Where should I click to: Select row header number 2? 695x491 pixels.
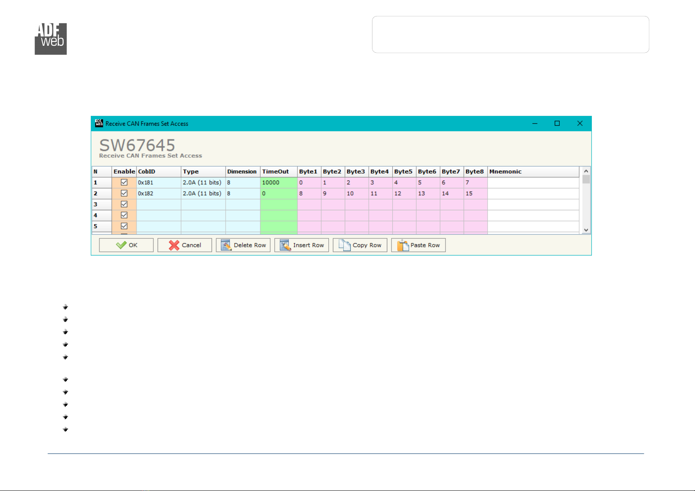102,193
